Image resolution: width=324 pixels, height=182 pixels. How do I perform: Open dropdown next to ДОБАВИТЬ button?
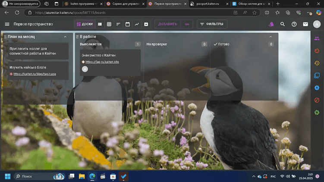(187, 24)
